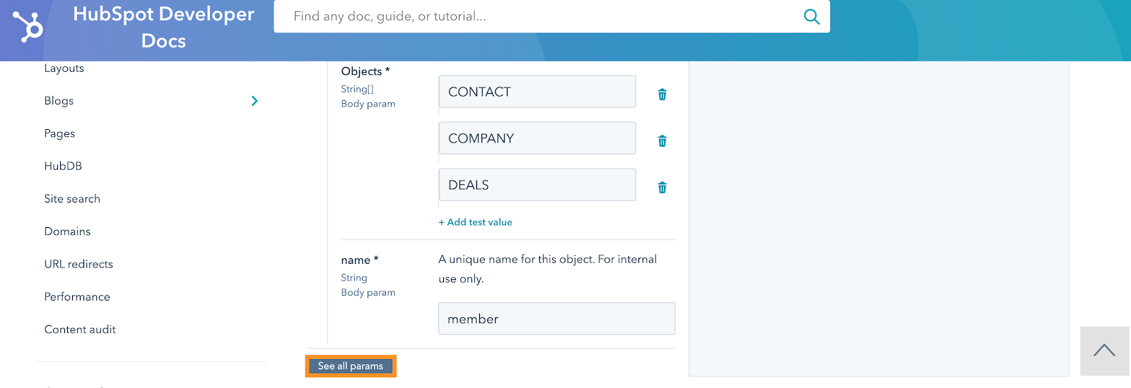
Task: Focus the docs search field
Action: coord(537,16)
